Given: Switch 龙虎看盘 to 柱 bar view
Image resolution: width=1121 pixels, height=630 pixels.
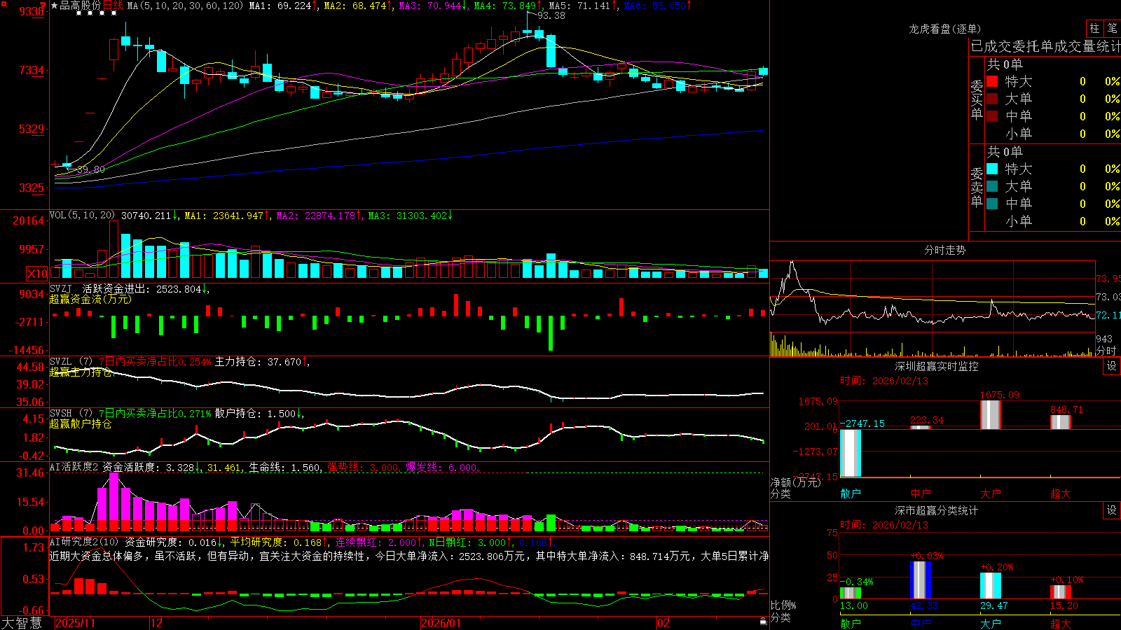Looking at the screenshot, I should 1094,28.
